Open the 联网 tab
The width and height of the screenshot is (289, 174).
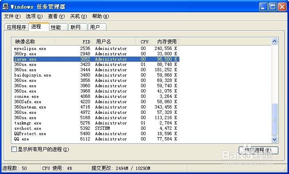pos(78,27)
